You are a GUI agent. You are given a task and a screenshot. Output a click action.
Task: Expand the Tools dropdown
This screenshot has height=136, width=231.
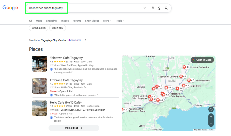(x=120, y=21)
